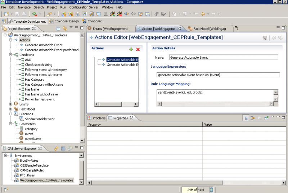Toggle Show Categories in Properties view

(x=246, y=118)
